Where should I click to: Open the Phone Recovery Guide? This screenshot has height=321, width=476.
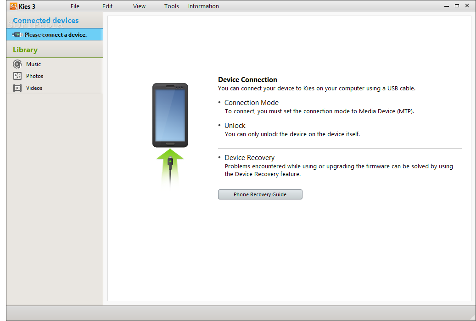pyautogui.click(x=260, y=194)
